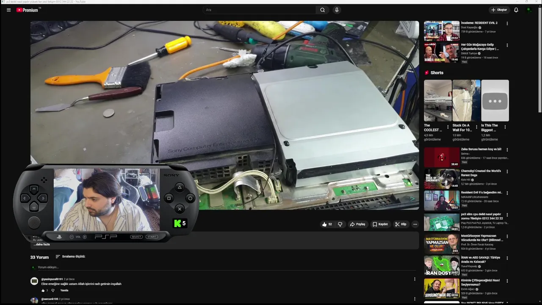Click @yasinyucel5191 username link
The height and width of the screenshot is (305, 542).
[x=52, y=279]
